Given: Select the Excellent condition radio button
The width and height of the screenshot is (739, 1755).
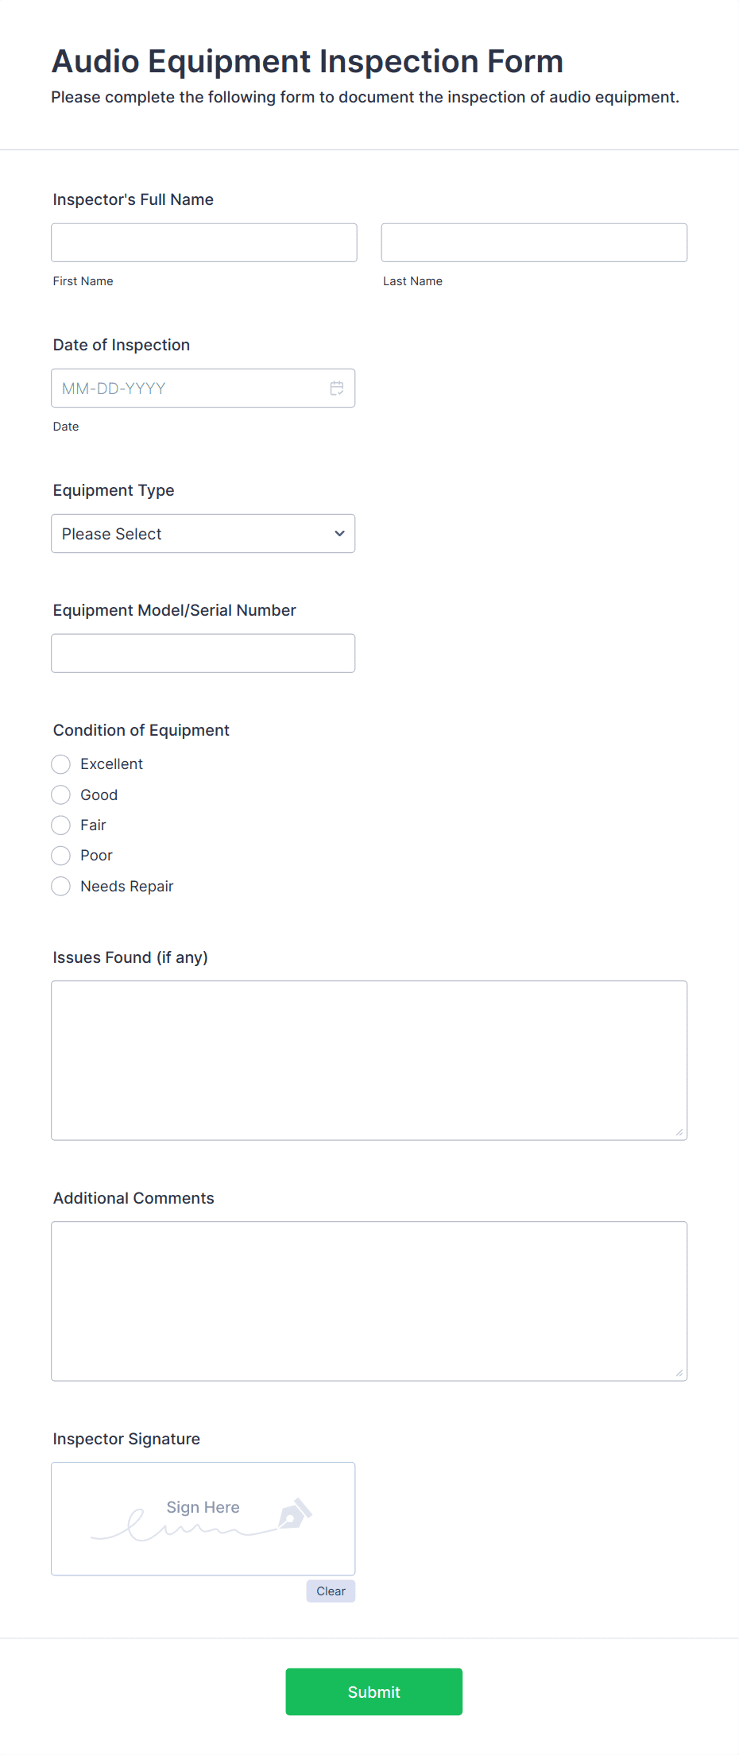Looking at the screenshot, I should (61, 764).
